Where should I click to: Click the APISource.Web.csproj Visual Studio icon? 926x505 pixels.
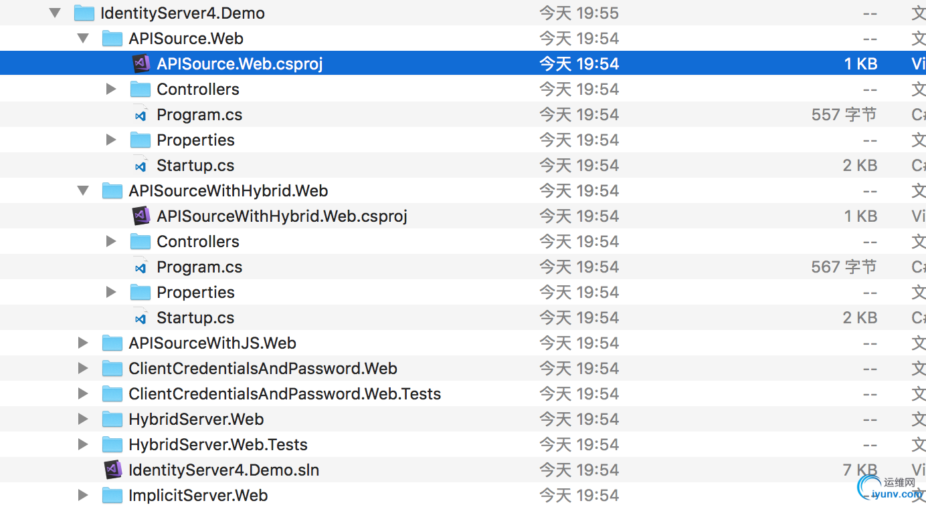(141, 63)
